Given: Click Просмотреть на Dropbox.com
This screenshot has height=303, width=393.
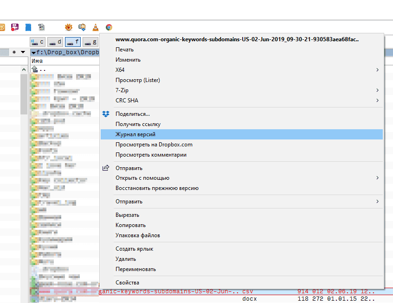Looking at the screenshot, I should tap(154, 145).
